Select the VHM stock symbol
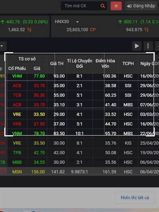The width and height of the screenshot is (159, 212). (17, 76)
